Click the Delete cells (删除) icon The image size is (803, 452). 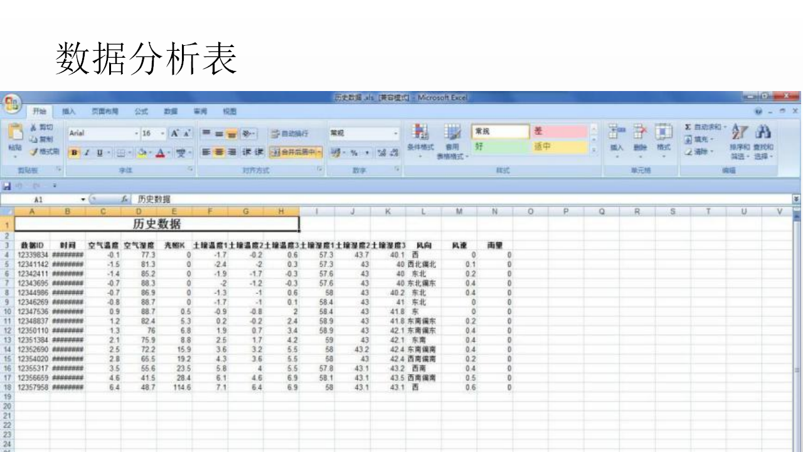pos(640,133)
